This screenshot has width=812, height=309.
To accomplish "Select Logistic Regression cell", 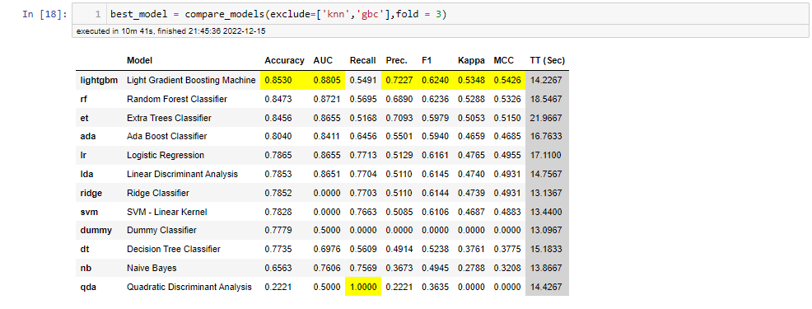I will coord(166,155).
